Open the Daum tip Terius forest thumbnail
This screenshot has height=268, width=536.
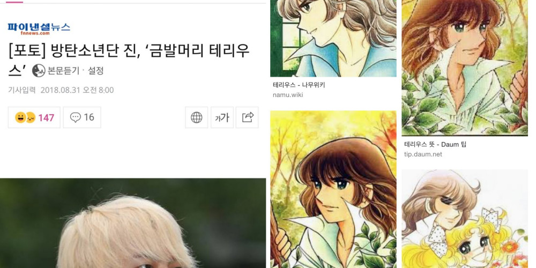(x=465, y=68)
